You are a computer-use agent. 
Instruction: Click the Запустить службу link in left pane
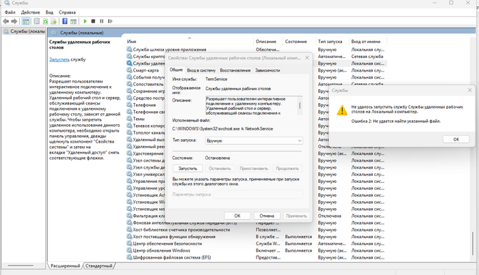tap(60, 59)
